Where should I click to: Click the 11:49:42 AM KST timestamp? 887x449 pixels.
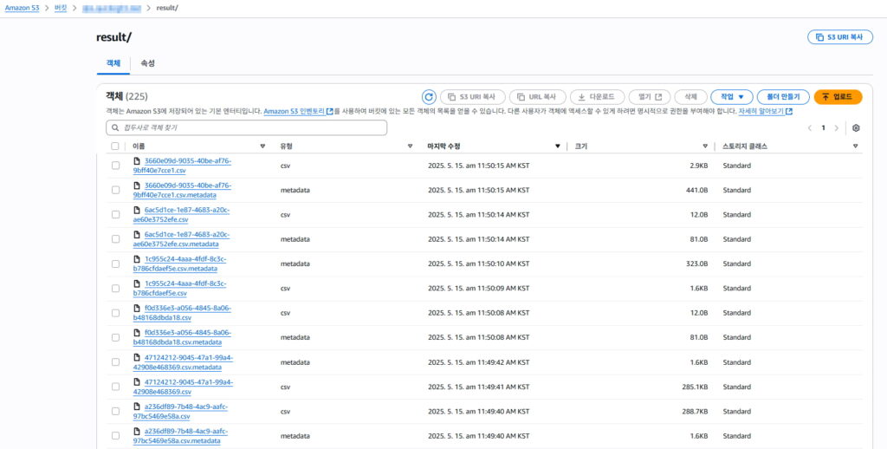point(478,361)
